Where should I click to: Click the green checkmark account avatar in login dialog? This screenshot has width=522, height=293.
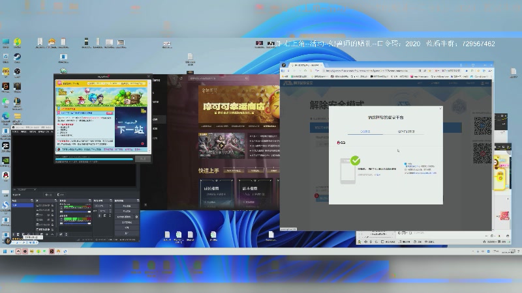tap(355, 161)
